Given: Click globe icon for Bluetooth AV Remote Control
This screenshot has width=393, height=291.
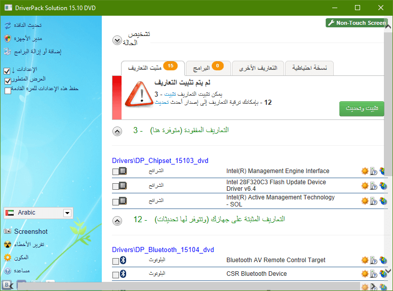Looking at the screenshot, I should (383, 260).
